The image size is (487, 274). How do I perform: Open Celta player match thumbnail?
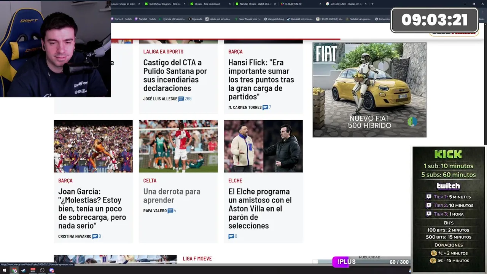[x=178, y=147]
